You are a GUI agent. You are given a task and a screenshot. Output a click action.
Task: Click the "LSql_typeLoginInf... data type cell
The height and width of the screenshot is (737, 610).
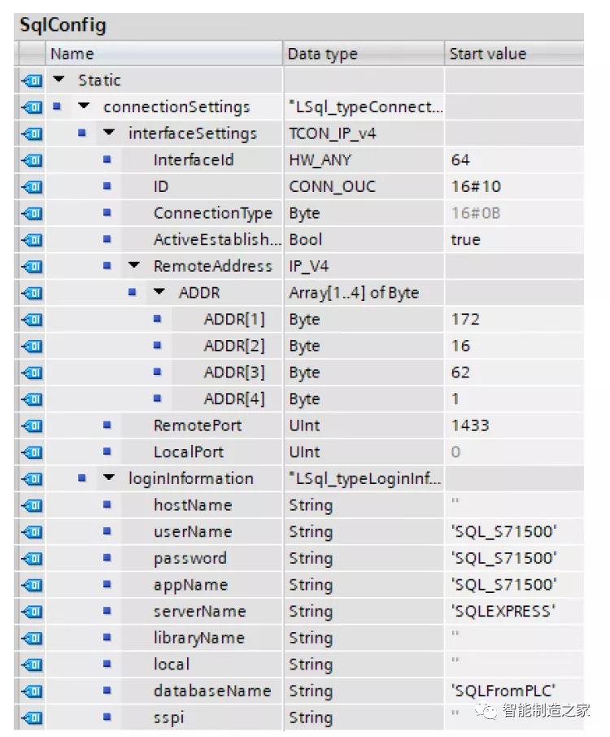click(x=364, y=479)
